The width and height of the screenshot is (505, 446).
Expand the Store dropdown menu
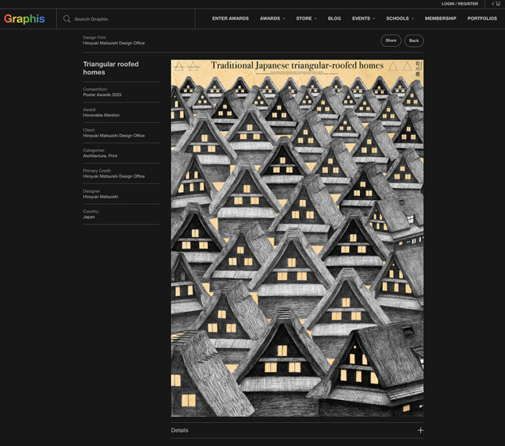point(306,18)
